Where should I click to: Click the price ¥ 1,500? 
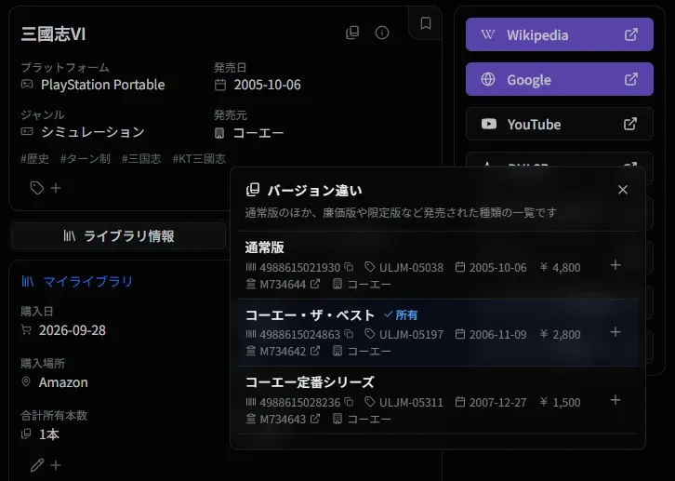point(560,402)
